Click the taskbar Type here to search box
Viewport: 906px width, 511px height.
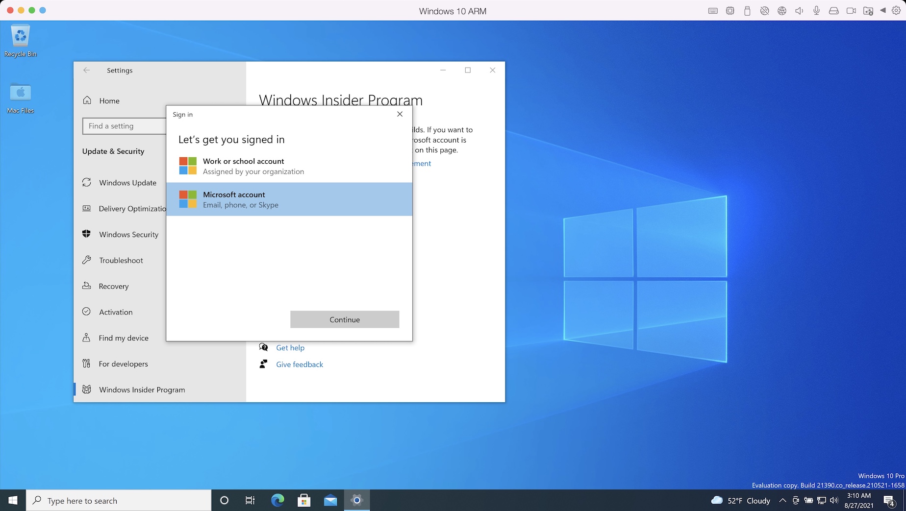(x=119, y=500)
